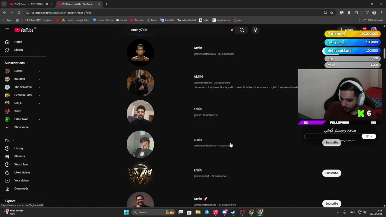This screenshot has height=217, width=386.
Task: Open Discord from the taskbar
Action: point(224,212)
